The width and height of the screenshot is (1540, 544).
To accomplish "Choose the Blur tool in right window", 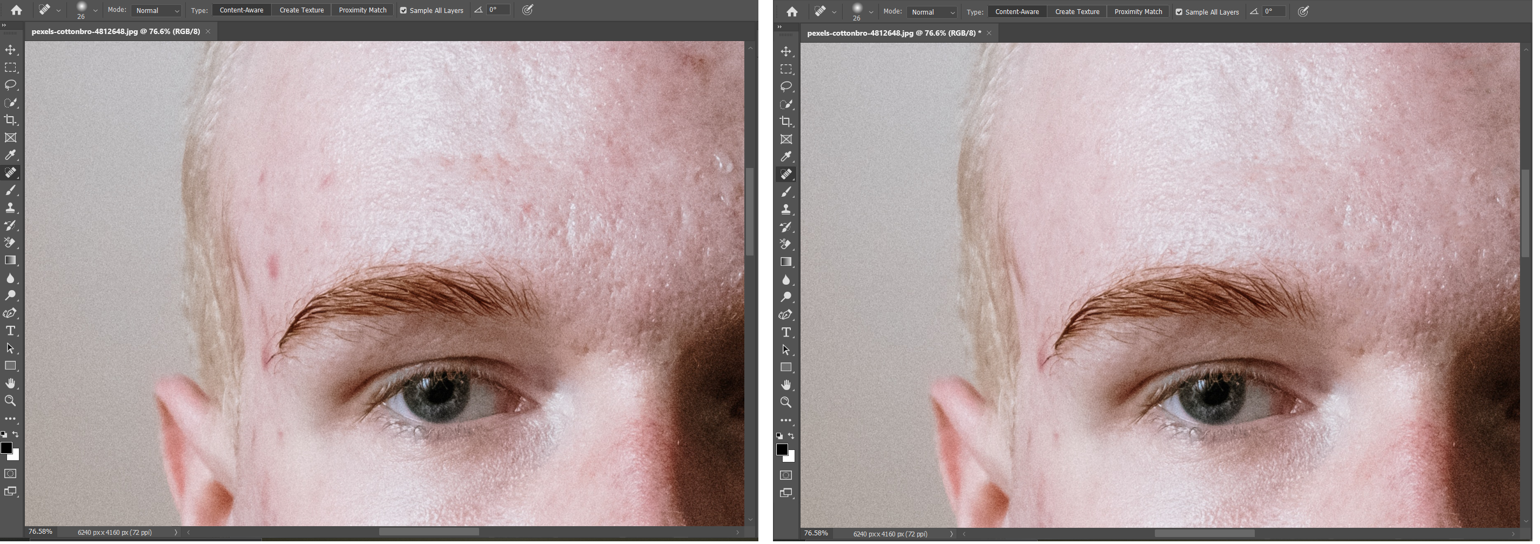I will pos(786,280).
